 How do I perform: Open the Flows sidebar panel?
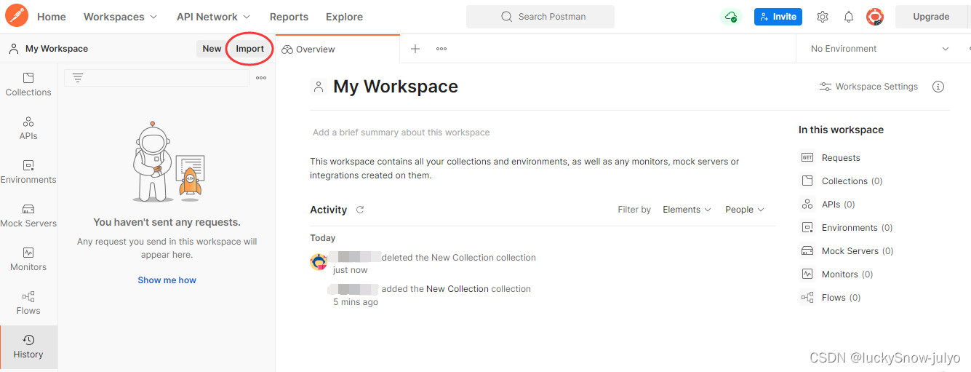pyautogui.click(x=28, y=303)
